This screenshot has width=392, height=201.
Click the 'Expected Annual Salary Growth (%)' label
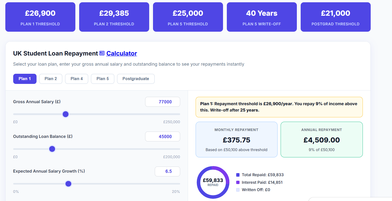coord(49,171)
